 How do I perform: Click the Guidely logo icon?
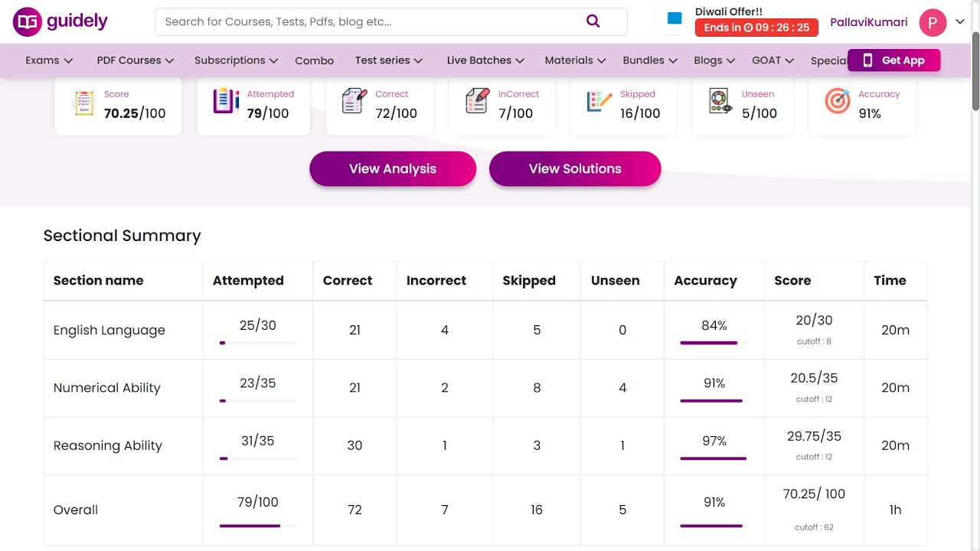point(28,22)
